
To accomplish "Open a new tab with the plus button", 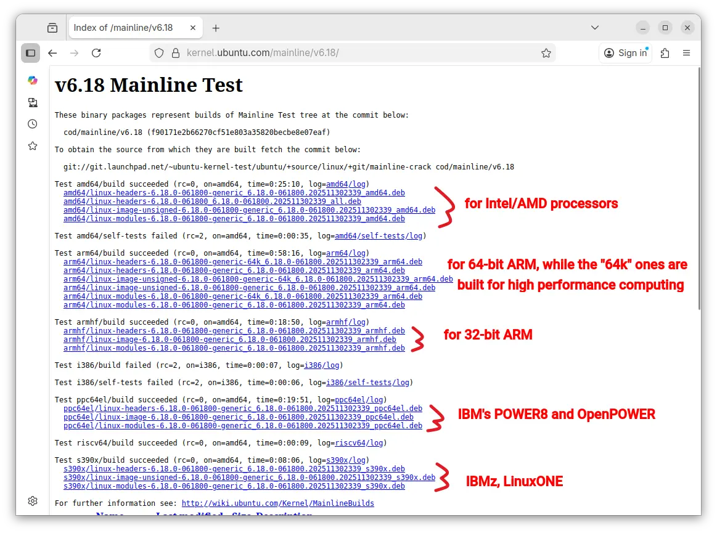I will pyautogui.click(x=216, y=28).
